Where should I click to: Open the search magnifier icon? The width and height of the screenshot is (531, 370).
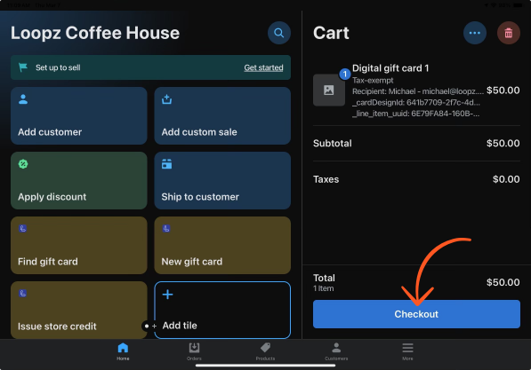coord(279,33)
